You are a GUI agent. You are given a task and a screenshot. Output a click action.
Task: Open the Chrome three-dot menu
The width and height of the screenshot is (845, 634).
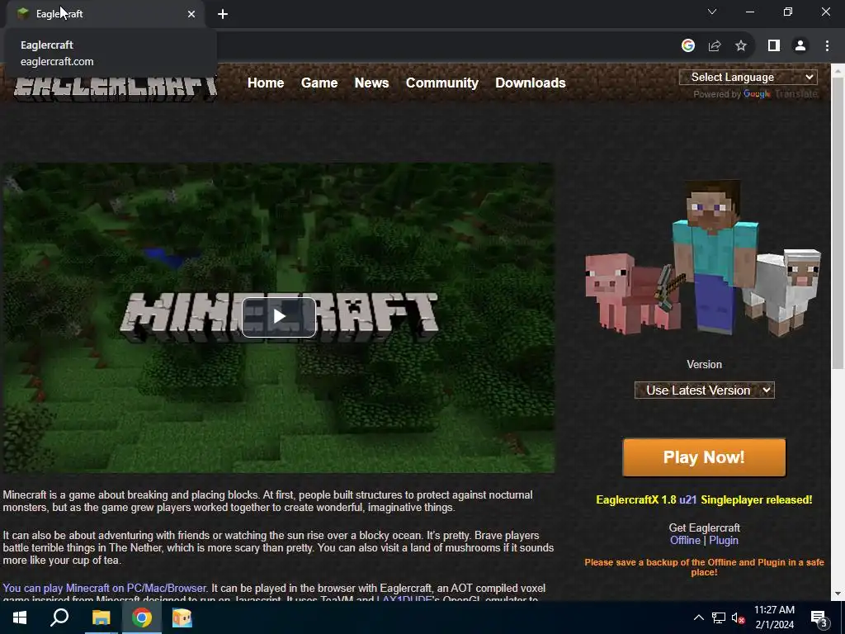(827, 46)
